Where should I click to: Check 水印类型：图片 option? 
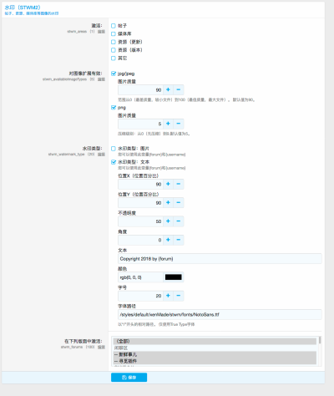tap(114, 149)
